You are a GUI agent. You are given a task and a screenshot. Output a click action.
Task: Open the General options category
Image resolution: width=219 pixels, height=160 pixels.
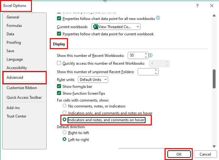pyautogui.click(x=24, y=17)
